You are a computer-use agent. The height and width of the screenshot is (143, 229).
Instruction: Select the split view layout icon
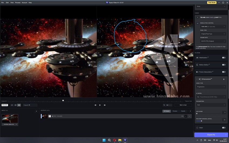click(15, 105)
